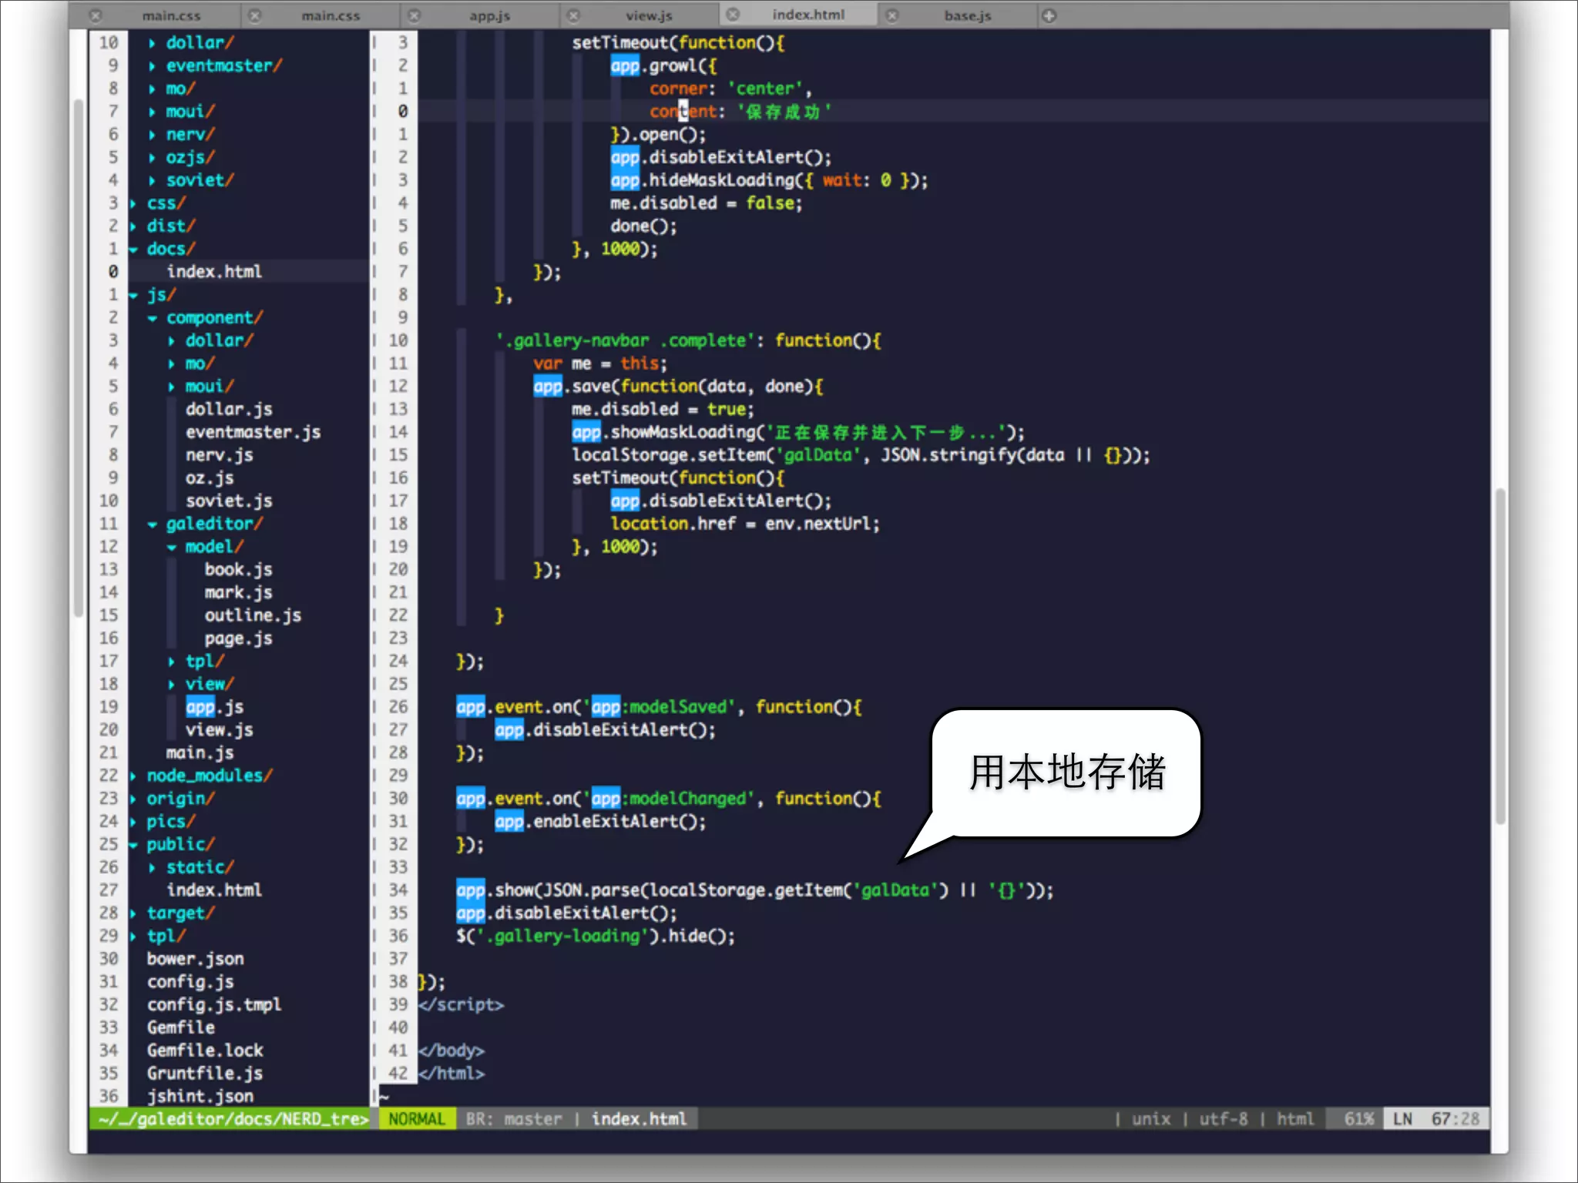1578x1183 pixels.
Task: Expand the target/ folder
Action: pyautogui.click(x=133, y=913)
